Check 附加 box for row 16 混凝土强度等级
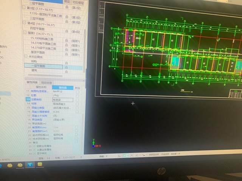This screenshot has width=242, height=181. click(77, 112)
